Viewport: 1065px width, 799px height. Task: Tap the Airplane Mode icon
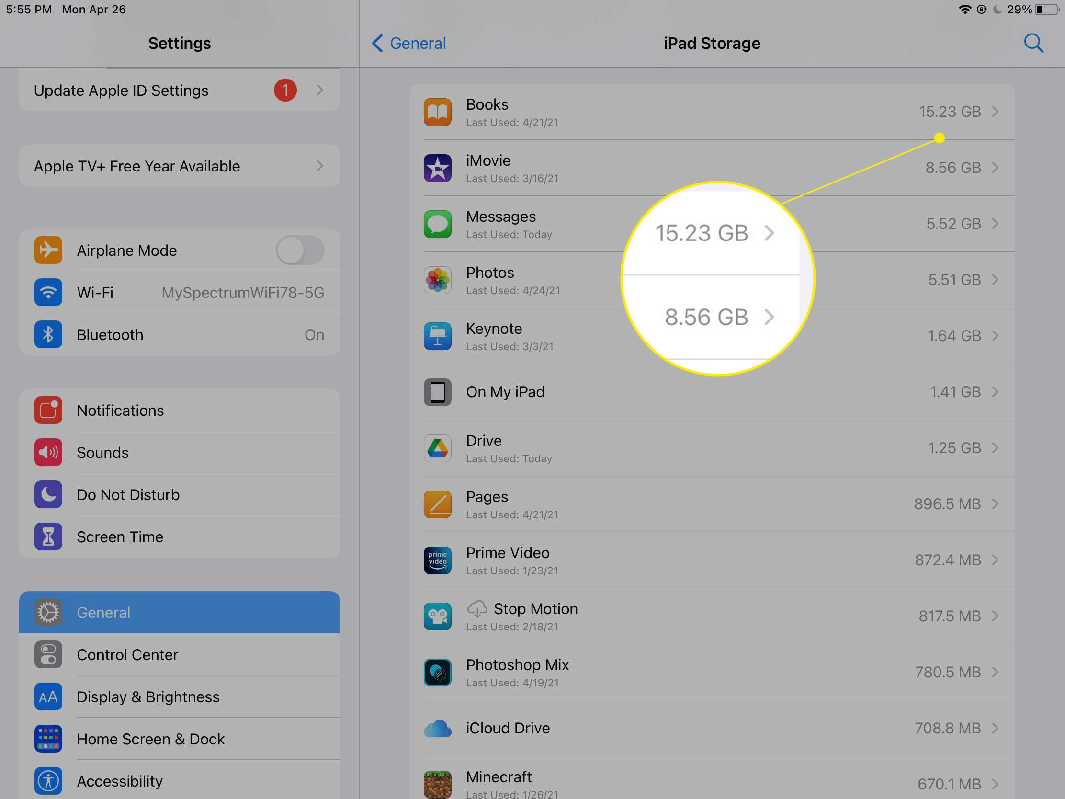point(48,250)
